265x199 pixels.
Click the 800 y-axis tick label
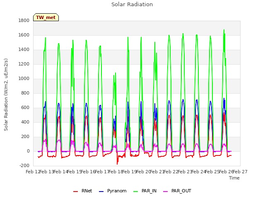tap(25, 93)
